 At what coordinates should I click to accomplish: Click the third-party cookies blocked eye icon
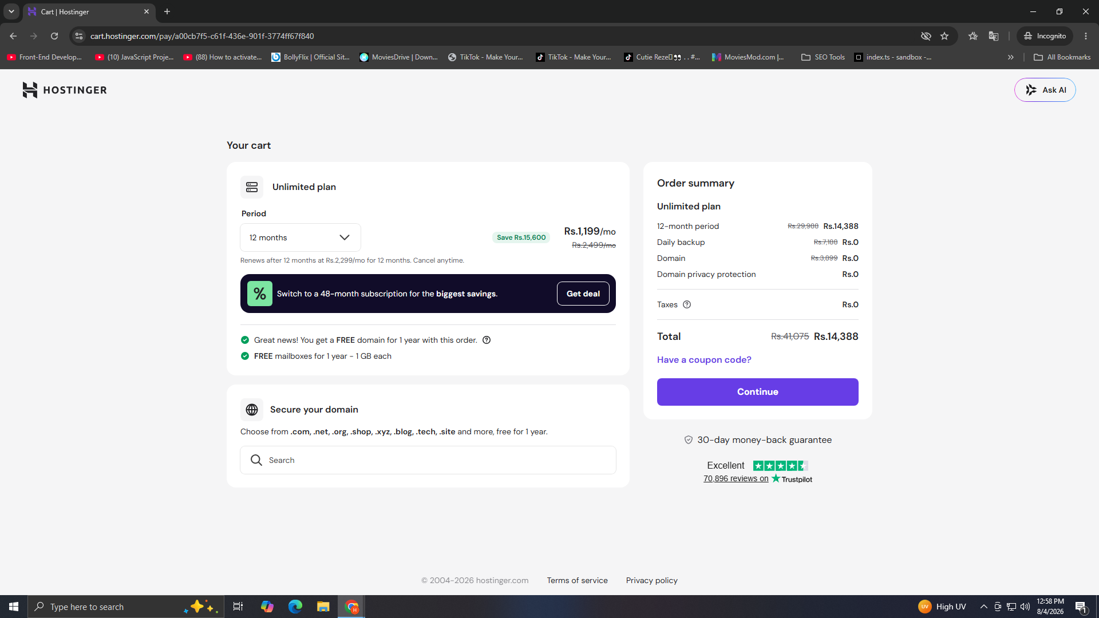tap(926, 36)
